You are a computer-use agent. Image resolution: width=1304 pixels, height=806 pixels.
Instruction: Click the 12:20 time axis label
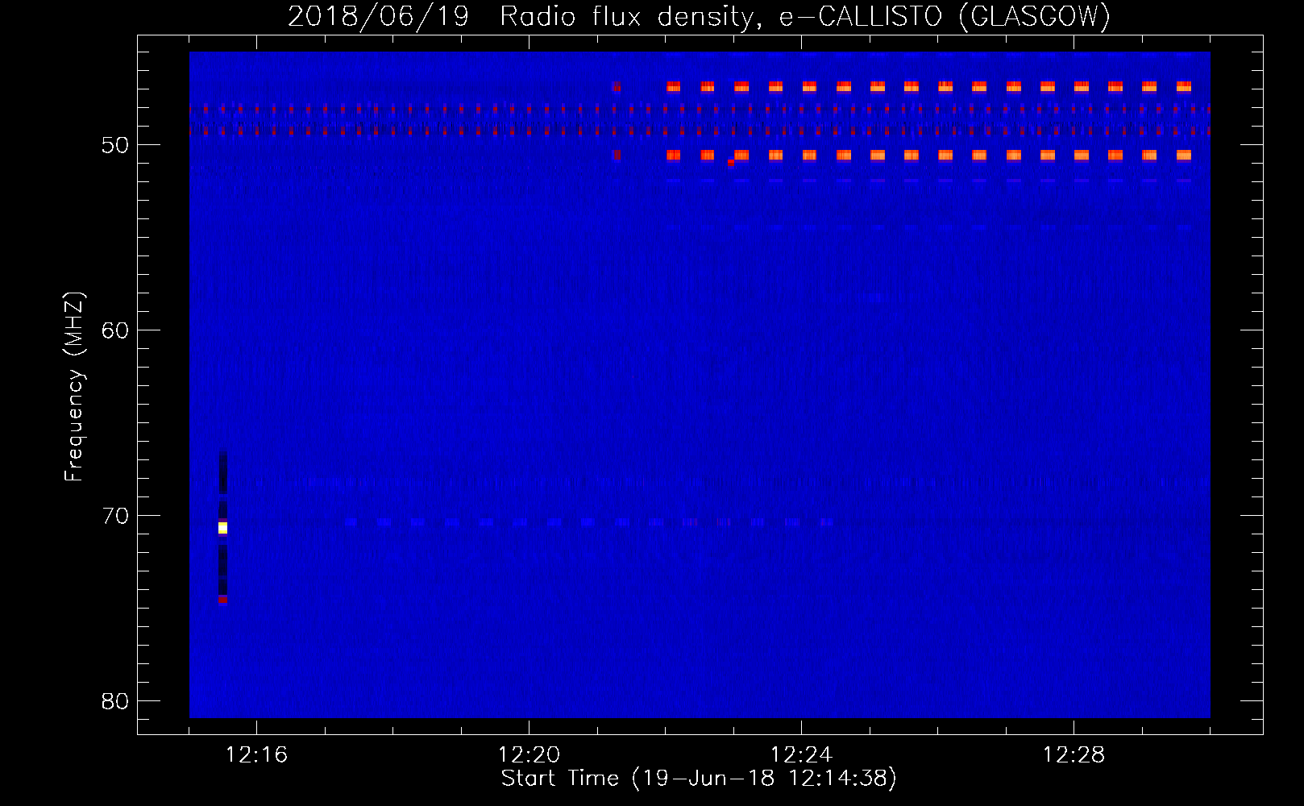click(x=529, y=755)
